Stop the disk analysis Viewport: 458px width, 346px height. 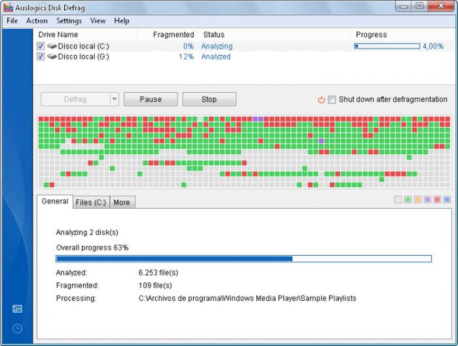[209, 99]
